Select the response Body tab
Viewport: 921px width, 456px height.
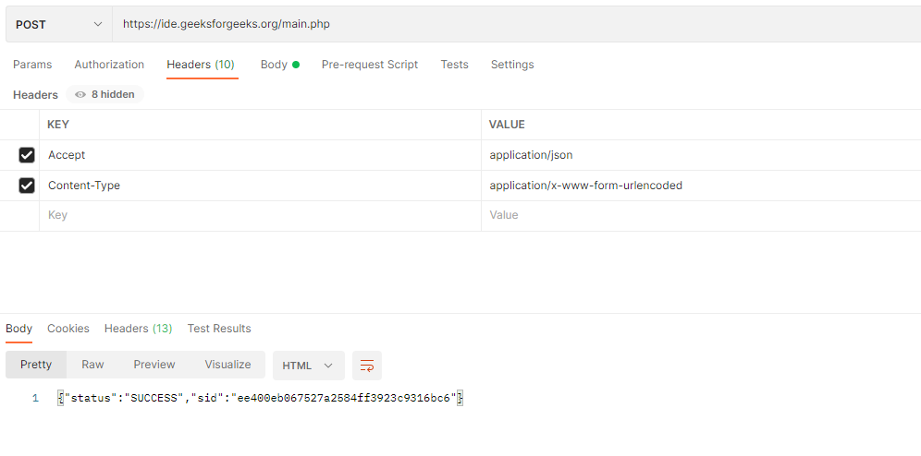18,329
